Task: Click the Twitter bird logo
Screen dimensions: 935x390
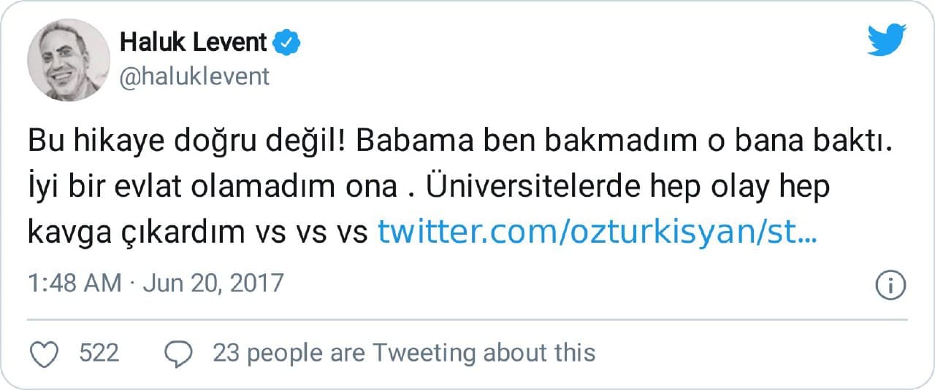Action: tap(886, 40)
